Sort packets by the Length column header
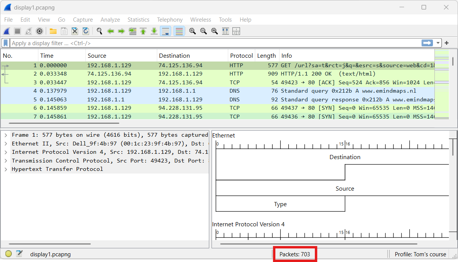Viewport: 458px width, 262px height. (267, 56)
